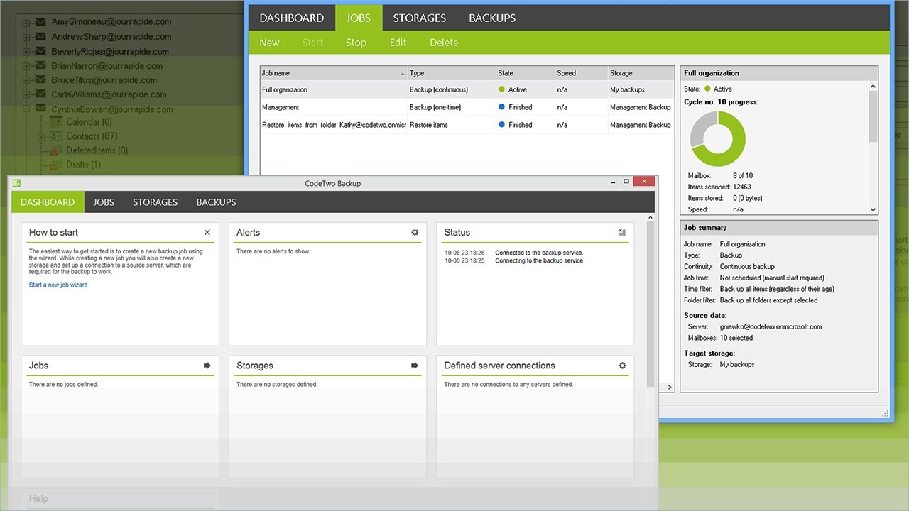Open STORAGES tab in back window
Viewport: 909px width, 511px height.
420,18
